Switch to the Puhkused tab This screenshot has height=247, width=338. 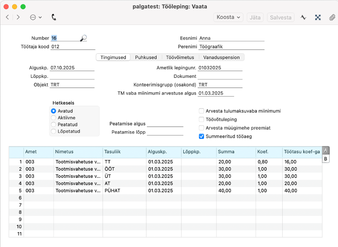tap(145, 57)
